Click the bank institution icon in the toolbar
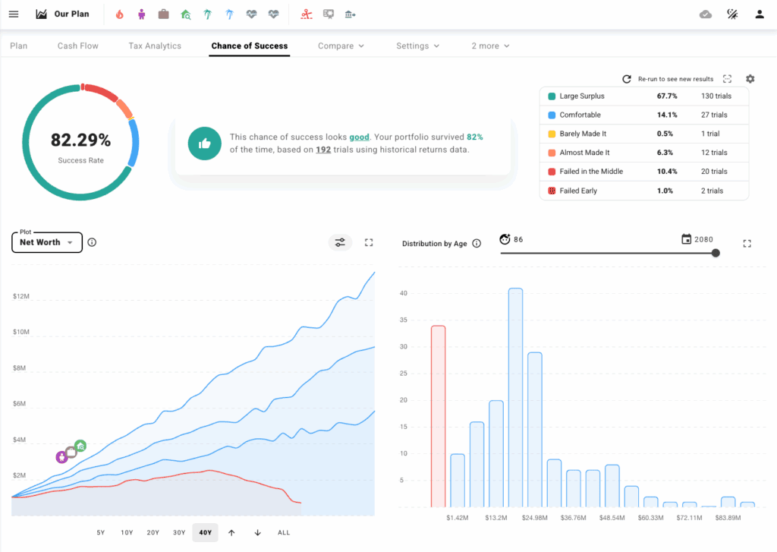 pyautogui.click(x=350, y=14)
